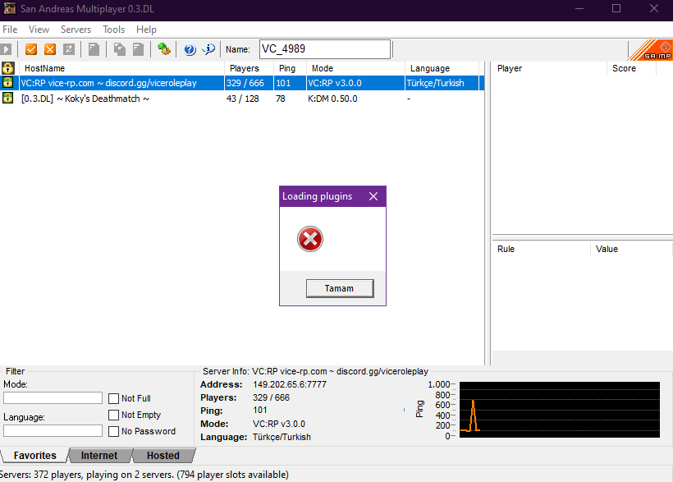The image size is (673, 482).
Task: Minimize the SA-MP window
Action: 579,8
